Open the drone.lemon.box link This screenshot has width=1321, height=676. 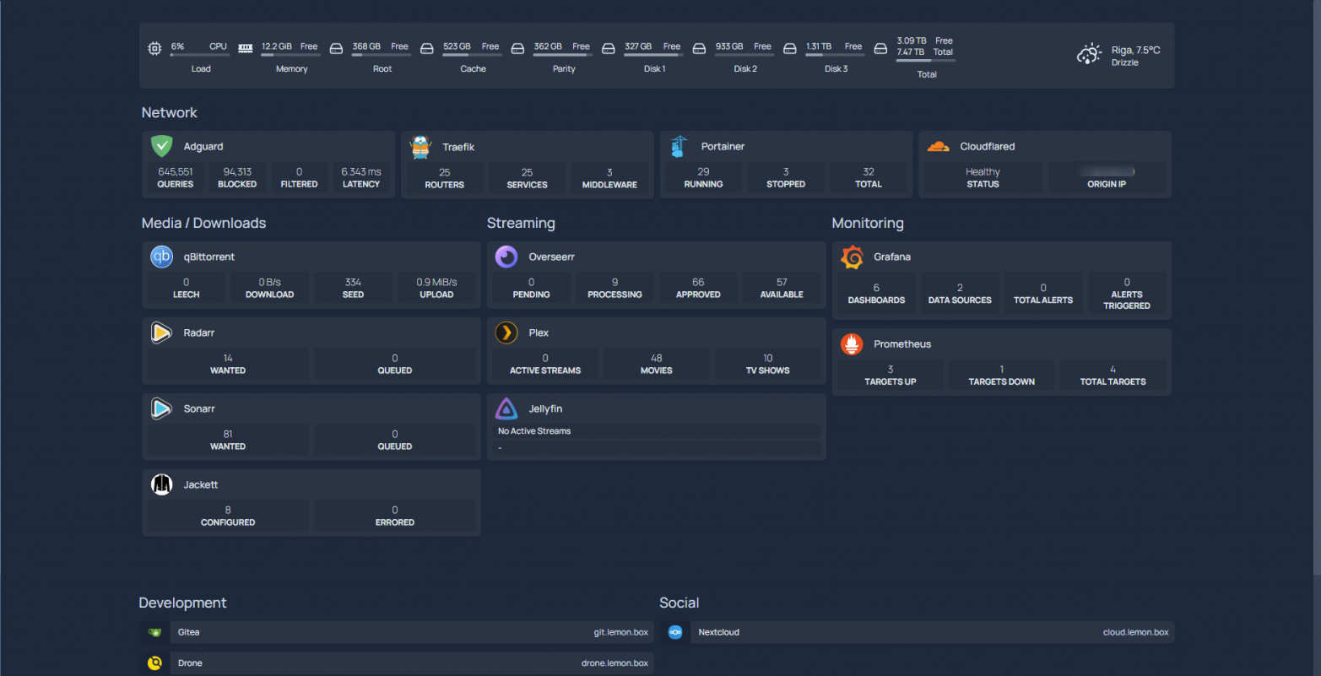click(615, 663)
